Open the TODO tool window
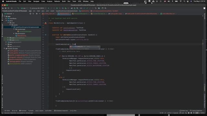This screenshot has height=116, width=207. click(x=7, y=111)
